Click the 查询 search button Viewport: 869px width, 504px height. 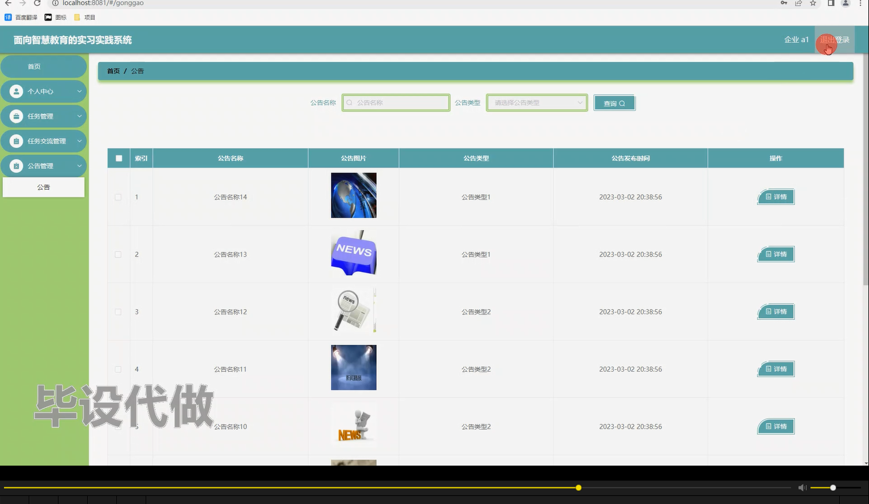614,103
